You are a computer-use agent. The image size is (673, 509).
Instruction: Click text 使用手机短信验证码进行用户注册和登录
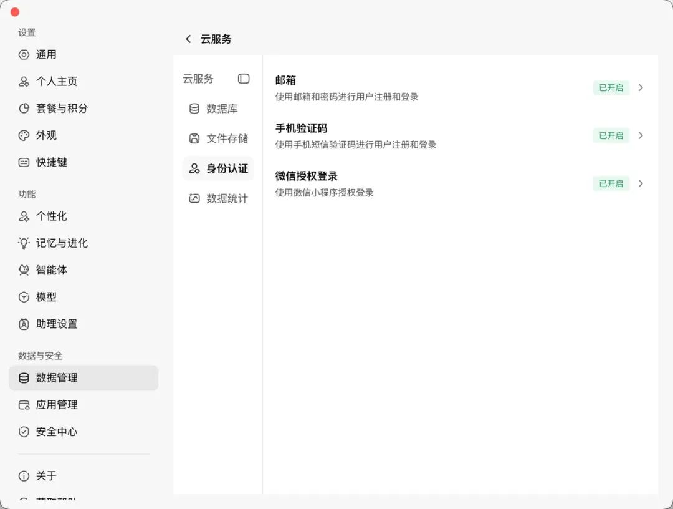coord(356,145)
